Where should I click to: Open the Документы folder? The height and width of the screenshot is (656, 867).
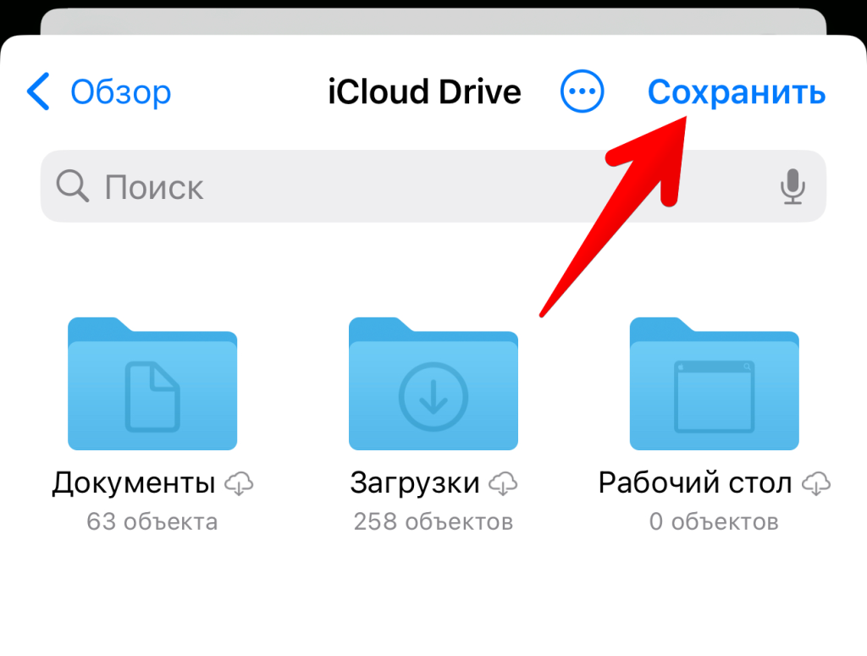coord(152,383)
